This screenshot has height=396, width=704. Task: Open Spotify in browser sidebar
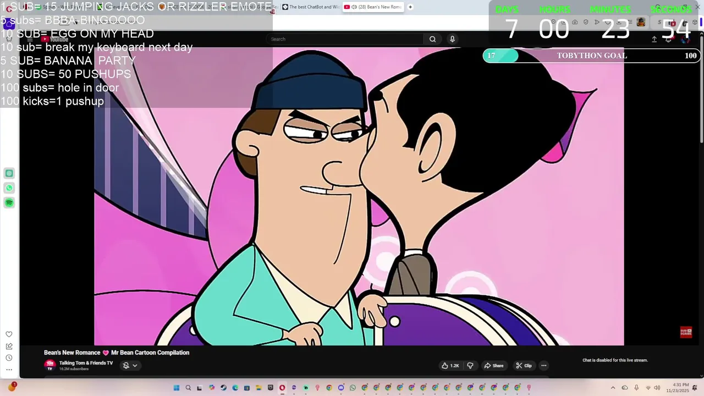point(9,203)
